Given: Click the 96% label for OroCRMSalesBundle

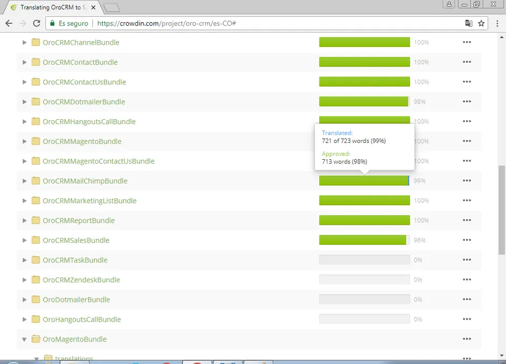Looking at the screenshot, I should (x=420, y=240).
